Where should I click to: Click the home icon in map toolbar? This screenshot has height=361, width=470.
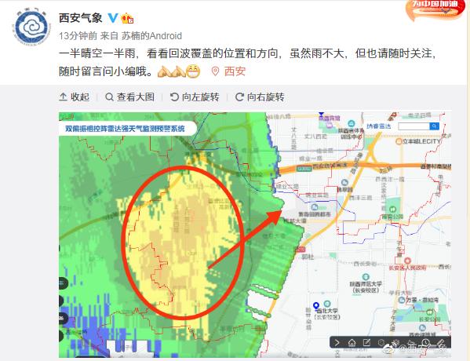(352, 342)
